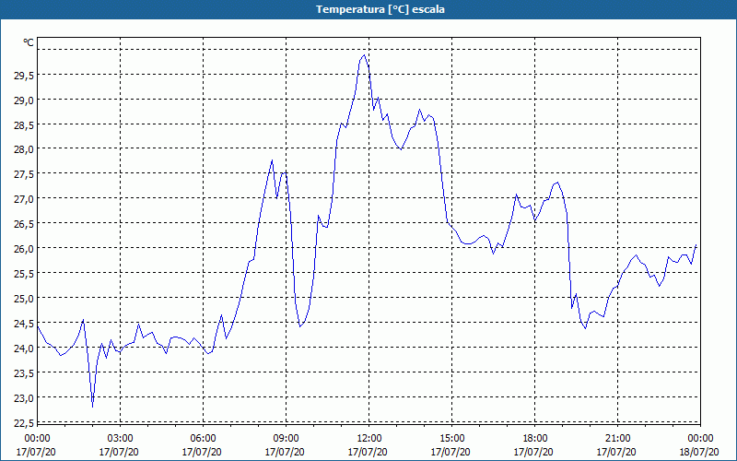Viewport: 737px width, 461px height.
Task: Click the 24,0 y-axis value
Action: coord(23,349)
